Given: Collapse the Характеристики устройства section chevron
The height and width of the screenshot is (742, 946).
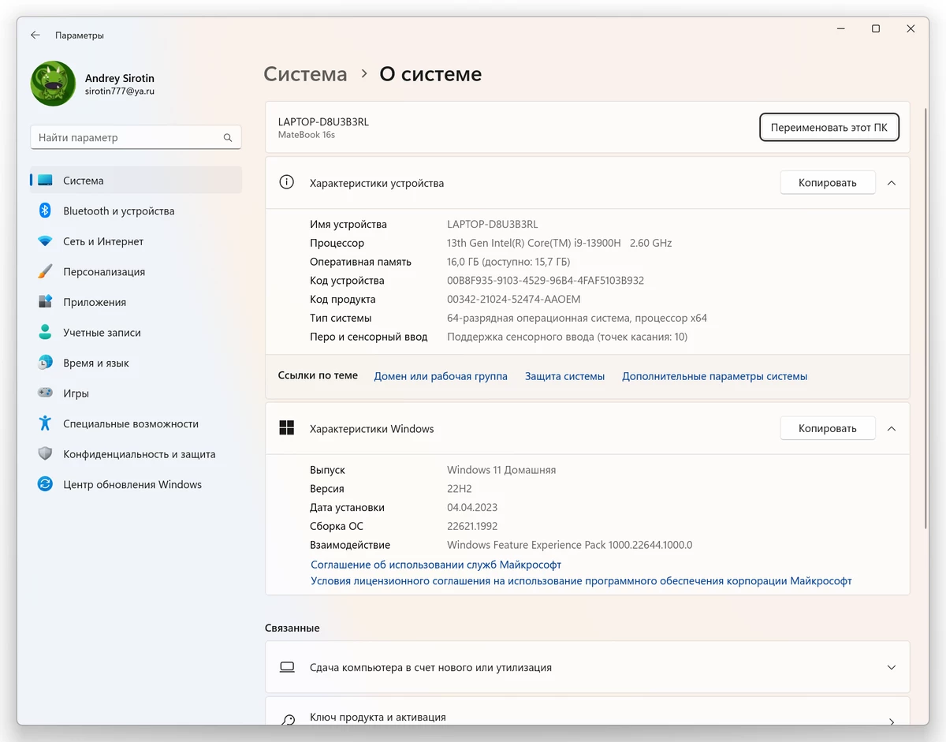Looking at the screenshot, I should (x=892, y=183).
